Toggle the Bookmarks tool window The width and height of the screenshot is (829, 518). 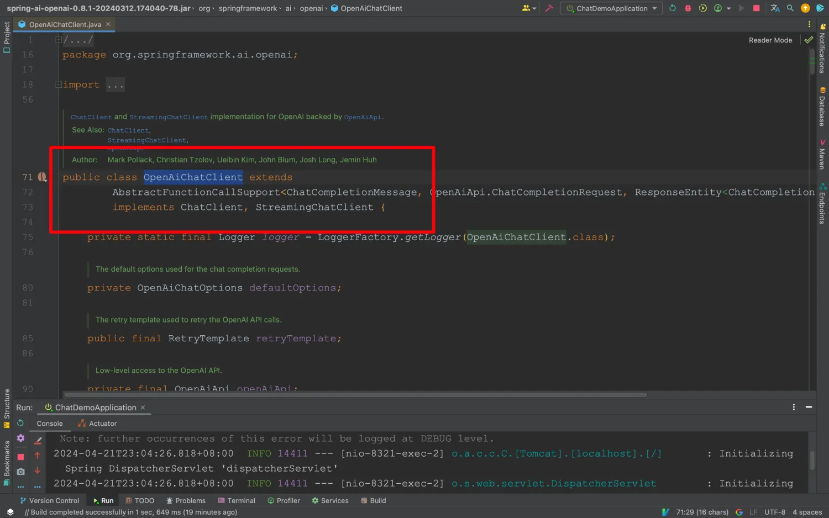[7, 463]
